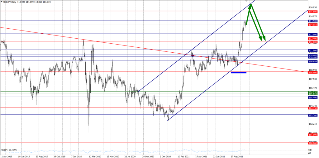Click the blue 103.300 price label
The width and height of the screenshot is (319, 158).
point(313,115)
